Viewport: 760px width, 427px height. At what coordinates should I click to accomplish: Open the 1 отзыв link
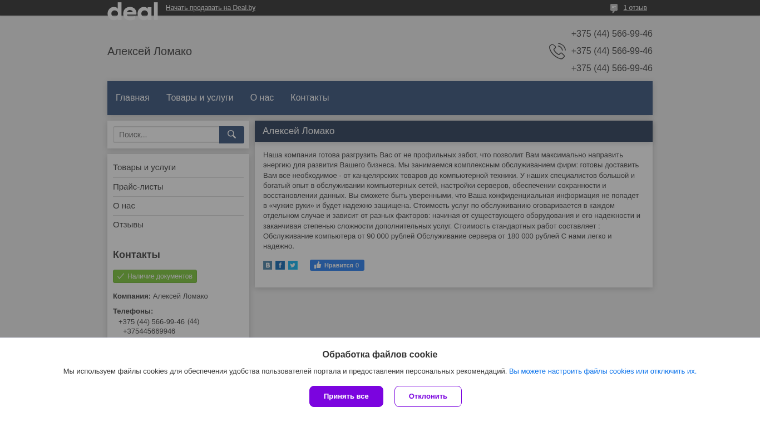[635, 8]
